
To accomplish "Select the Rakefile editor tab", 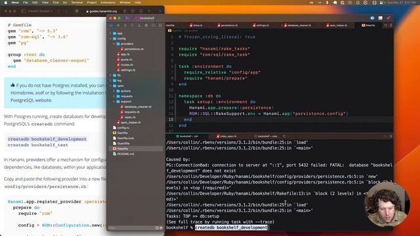I will (x=369, y=26).
